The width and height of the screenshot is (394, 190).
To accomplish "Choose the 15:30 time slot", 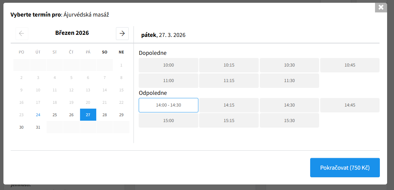I will [x=289, y=121].
